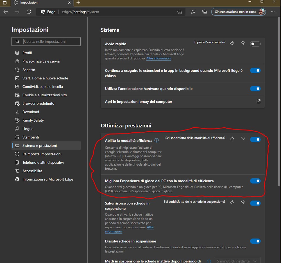Click the Ricerca nelle impostazioni search field

[x=46, y=41]
